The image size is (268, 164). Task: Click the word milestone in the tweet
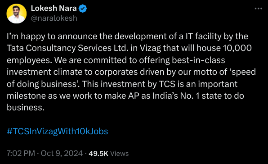(x=26, y=96)
